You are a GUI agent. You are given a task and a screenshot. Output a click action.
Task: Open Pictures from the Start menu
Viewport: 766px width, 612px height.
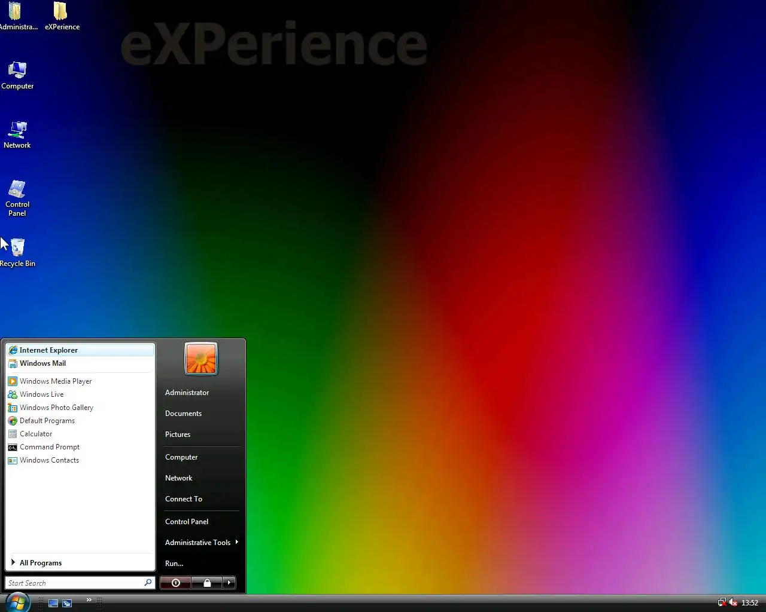200,434
